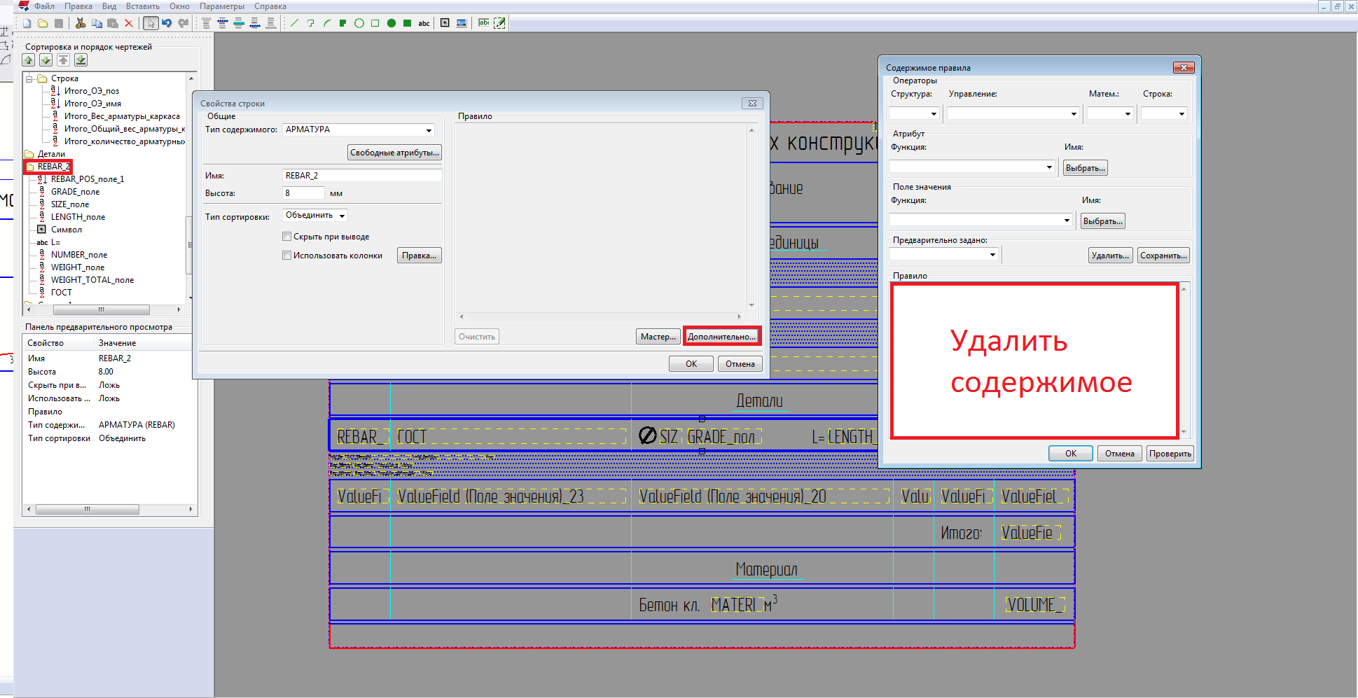1358x698 pixels.
Task: Select the green outline rectangle tool
Action: point(375,23)
